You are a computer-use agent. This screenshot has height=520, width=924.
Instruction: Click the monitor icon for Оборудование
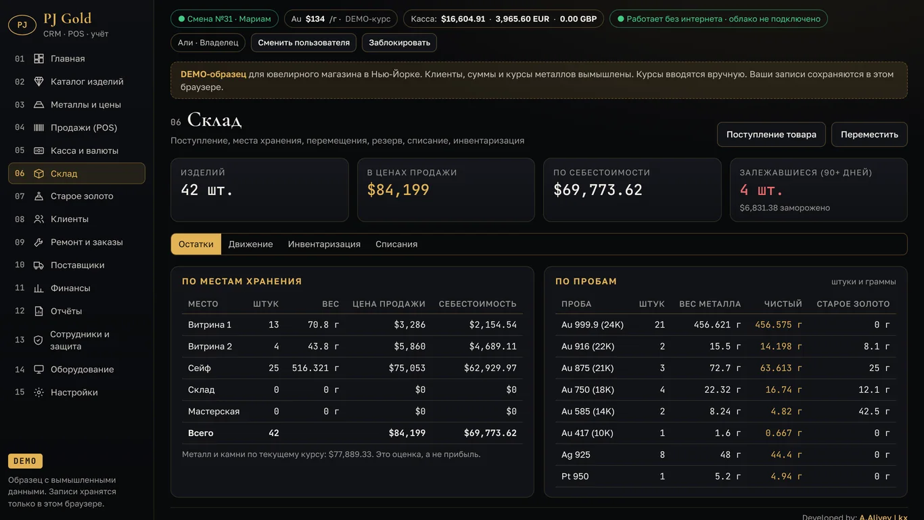(39, 370)
